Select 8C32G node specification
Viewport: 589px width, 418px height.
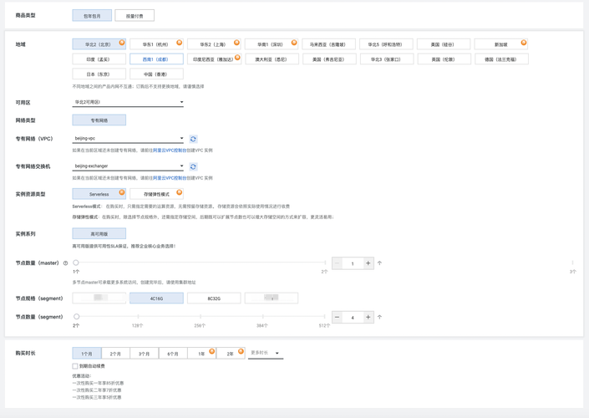[x=214, y=298]
